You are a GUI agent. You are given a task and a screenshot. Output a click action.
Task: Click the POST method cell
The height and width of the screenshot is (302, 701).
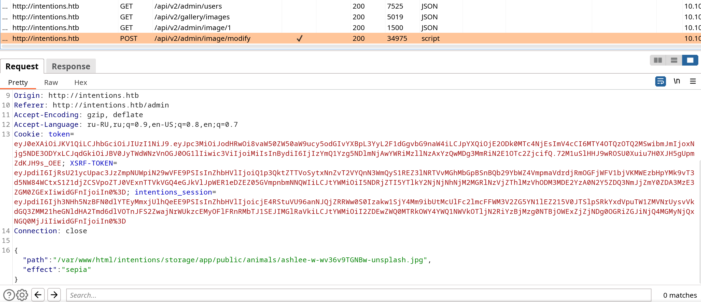tap(129, 38)
